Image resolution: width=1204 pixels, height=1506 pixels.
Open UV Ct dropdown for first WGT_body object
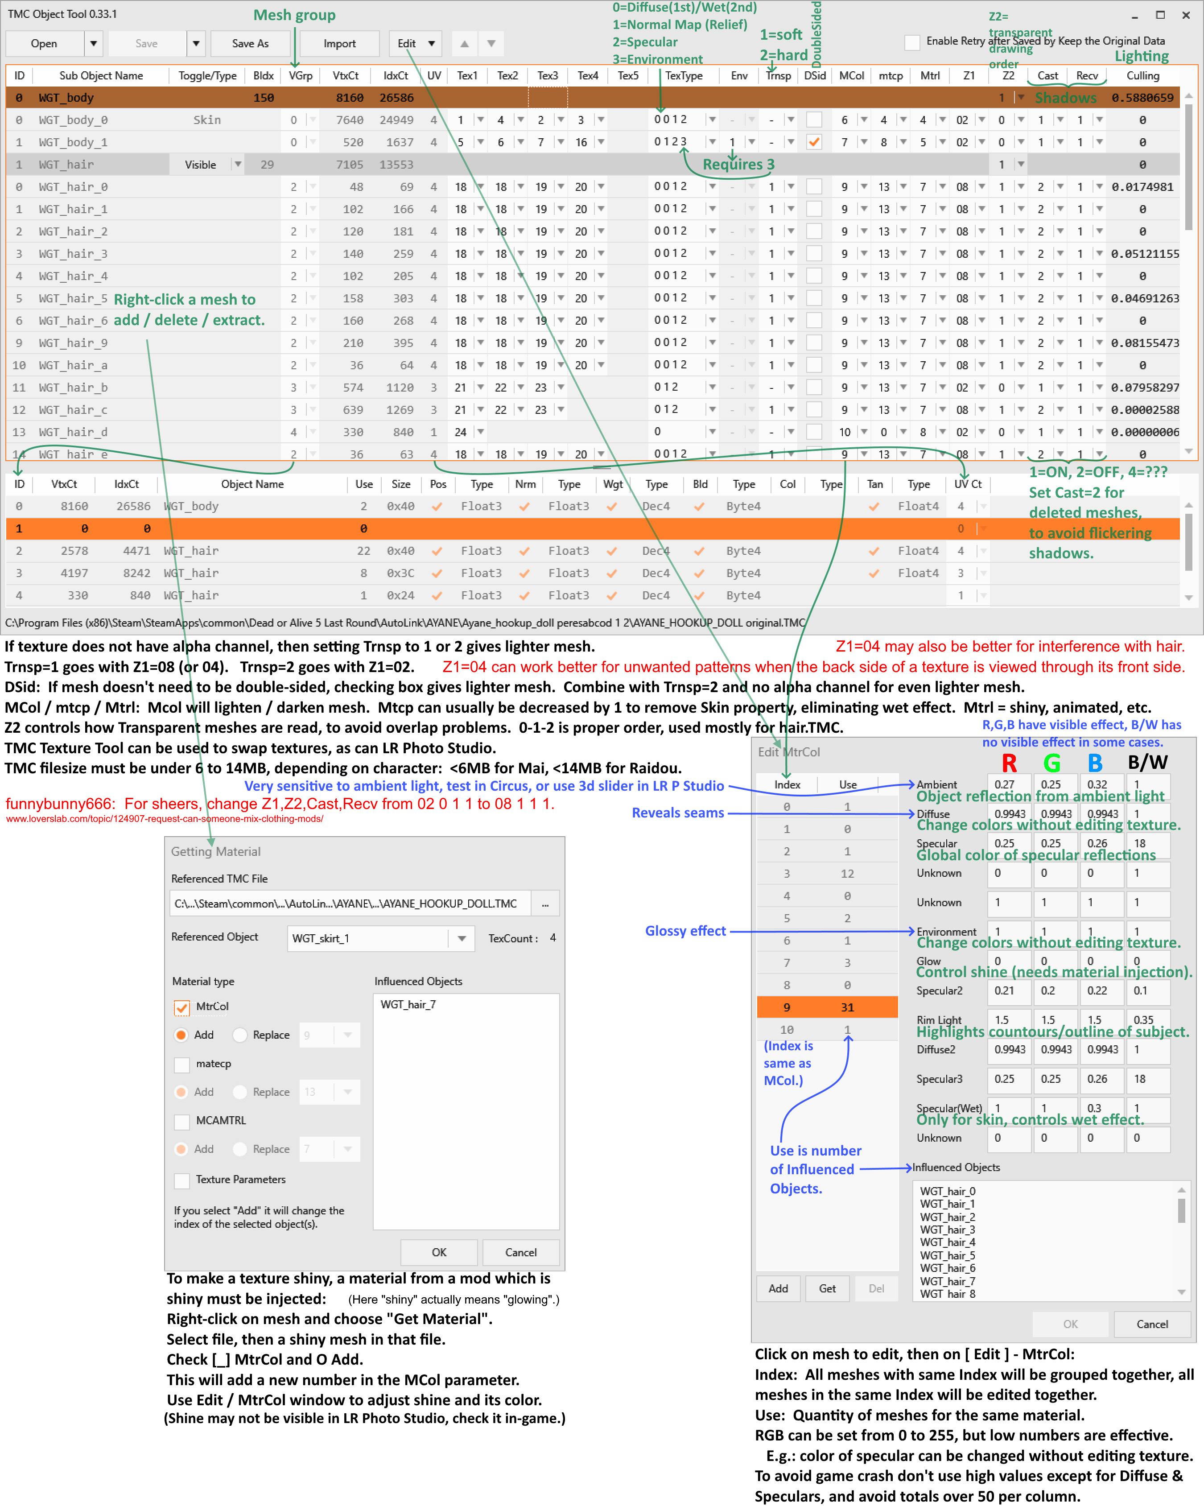coord(983,507)
